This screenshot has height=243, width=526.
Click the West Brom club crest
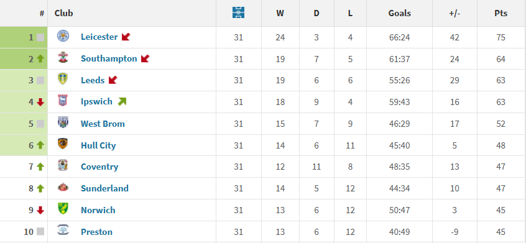pos(63,122)
